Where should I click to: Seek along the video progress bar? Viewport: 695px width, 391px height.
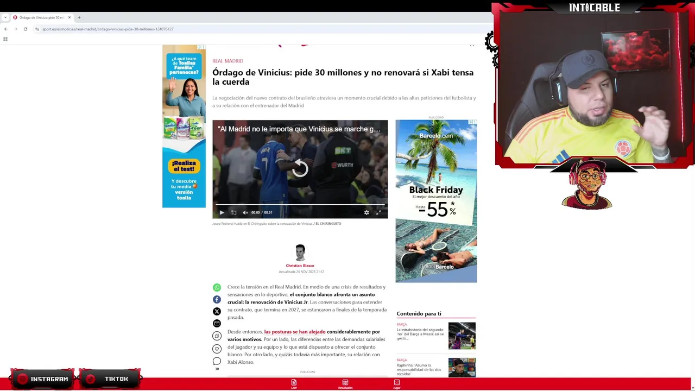tap(300, 205)
